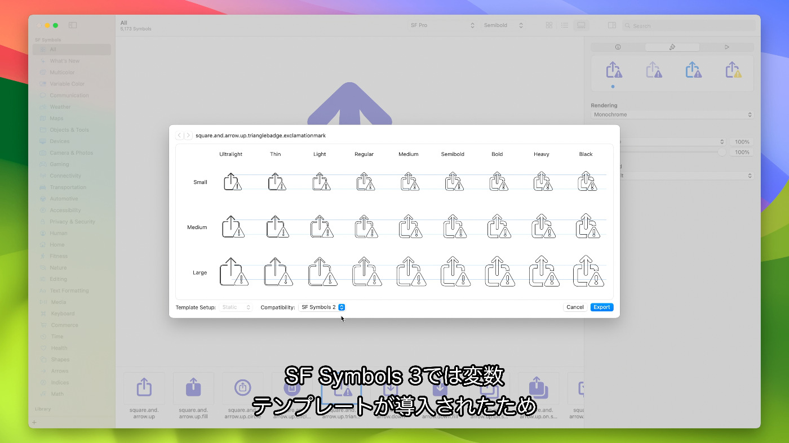
Task: Open the Communication category
Action: [x=72, y=95]
